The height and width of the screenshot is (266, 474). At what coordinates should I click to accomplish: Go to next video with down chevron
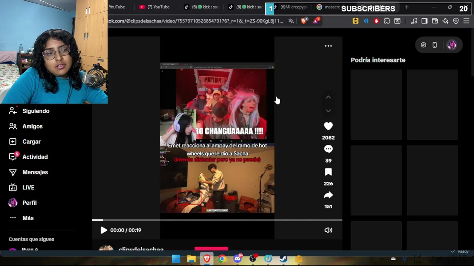point(328,111)
